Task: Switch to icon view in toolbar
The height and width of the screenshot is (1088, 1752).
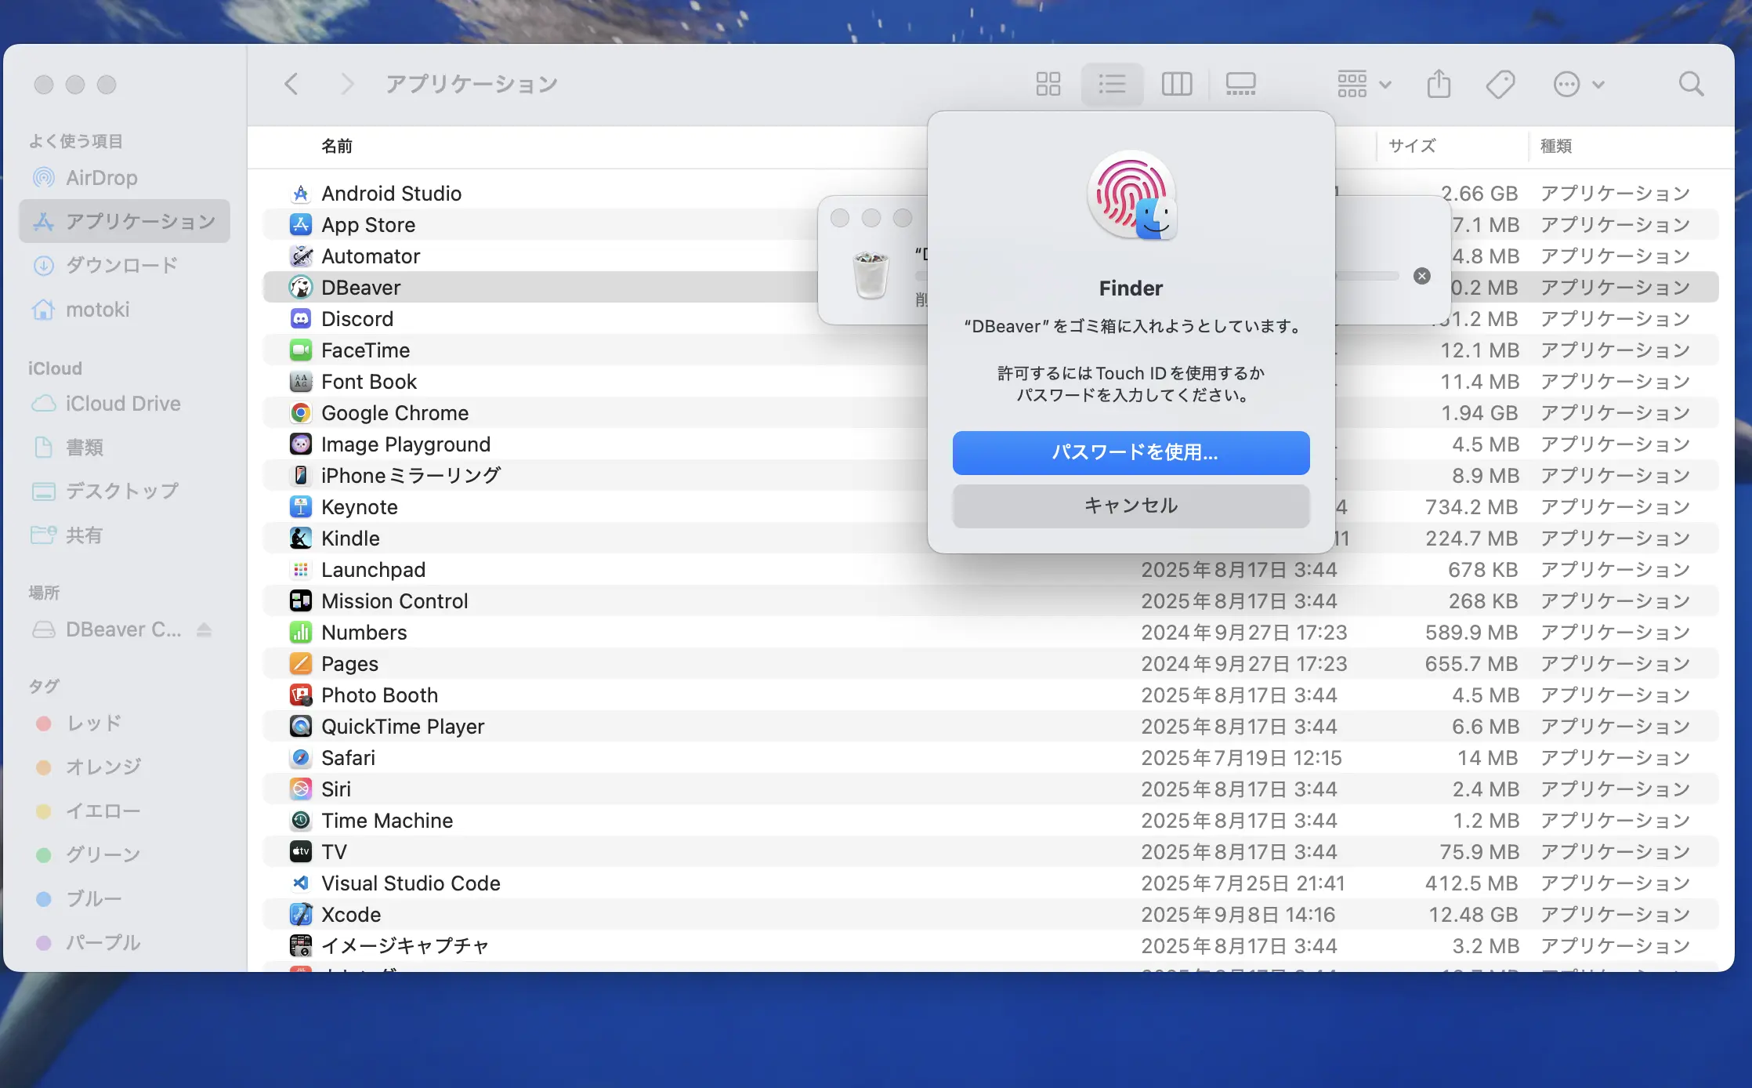Action: click(1048, 84)
